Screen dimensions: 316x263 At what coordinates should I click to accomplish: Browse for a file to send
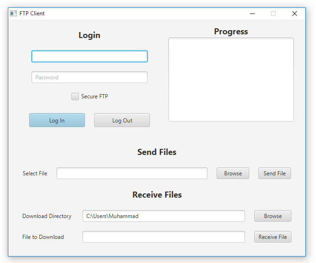tap(233, 173)
